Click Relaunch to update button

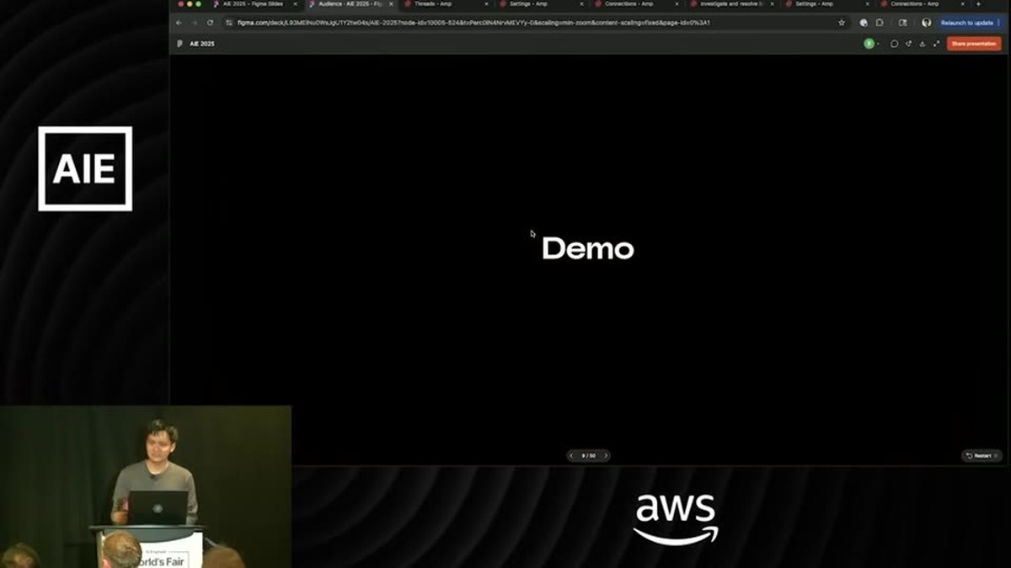966,23
